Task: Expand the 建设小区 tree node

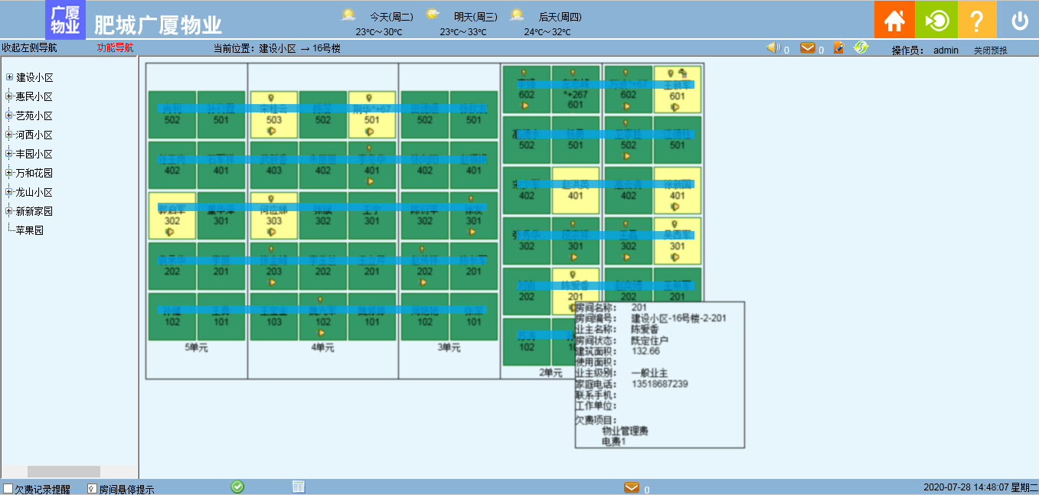Action: pyautogui.click(x=9, y=77)
